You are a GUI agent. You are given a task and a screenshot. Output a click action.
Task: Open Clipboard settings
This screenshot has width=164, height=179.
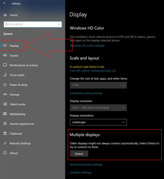(x=16, y=134)
